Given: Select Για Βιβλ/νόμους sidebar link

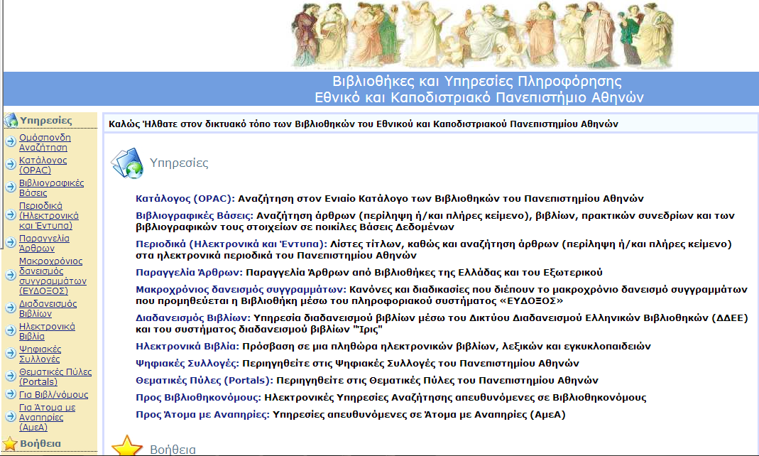Looking at the screenshot, I should coord(54,394).
